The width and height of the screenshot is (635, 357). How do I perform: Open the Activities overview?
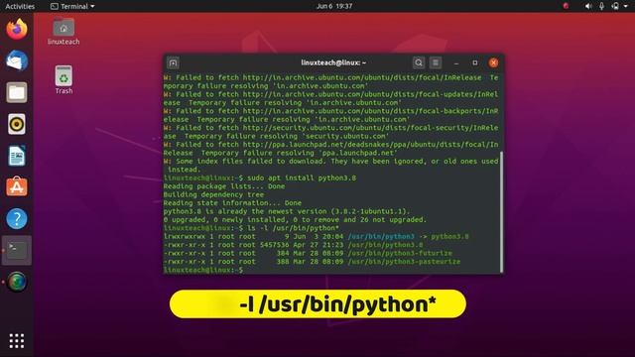[x=20, y=6]
